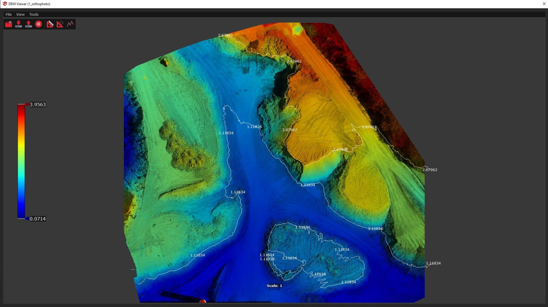Click the "Scale: 1" label on the map
Viewport: 548px width, 307px height.
(x=274, y=286)
